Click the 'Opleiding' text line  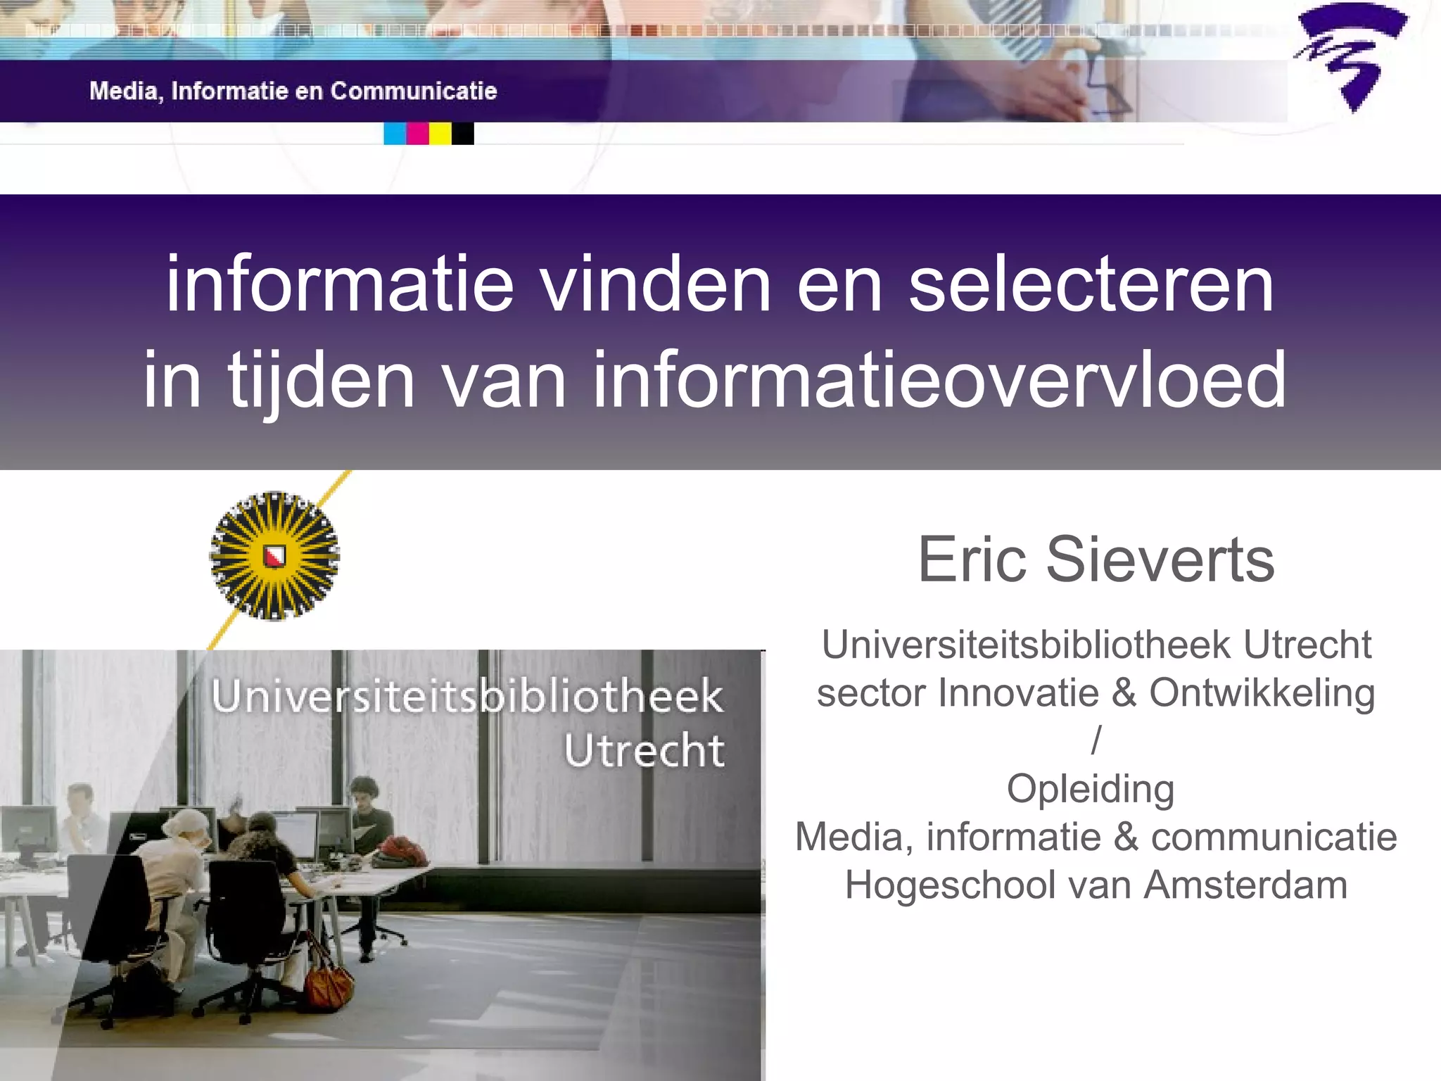pos(1091,789)
